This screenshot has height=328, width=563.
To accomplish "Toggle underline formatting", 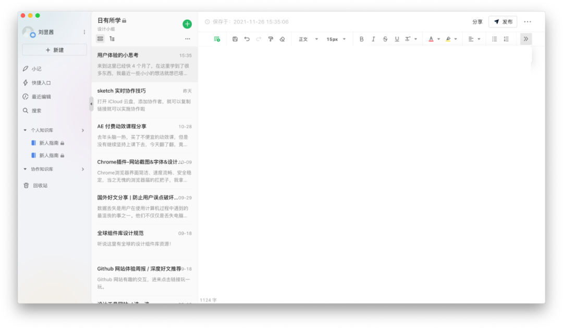I will click(397, 39).
